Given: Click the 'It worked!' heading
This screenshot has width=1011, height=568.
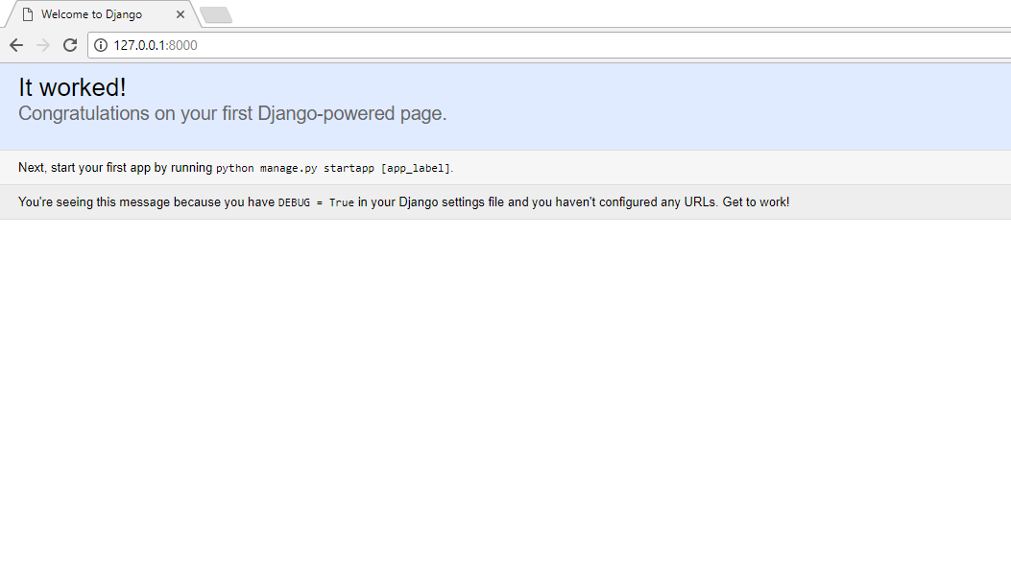Looking at the screenshot, I should [72, 87].
